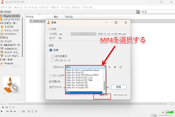Enable the デインターレース checkbox
Image resolution: width=175 pixels, height=117 pixels.
pos(52,60)
